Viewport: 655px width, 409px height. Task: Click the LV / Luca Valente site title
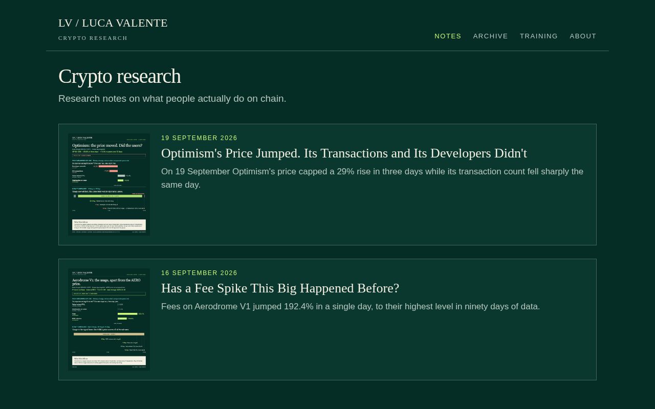point(113,23)
